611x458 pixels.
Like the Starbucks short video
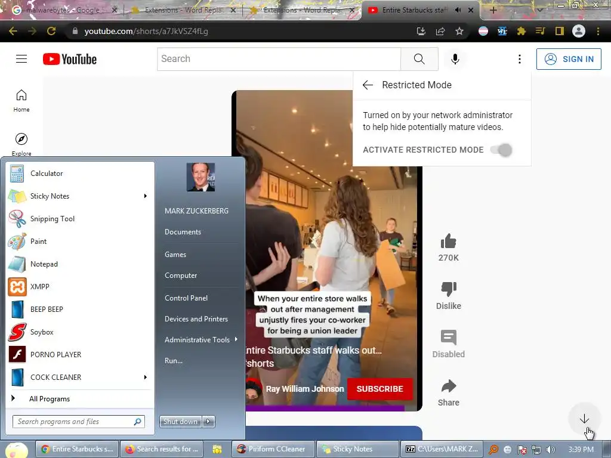(448, 241)
